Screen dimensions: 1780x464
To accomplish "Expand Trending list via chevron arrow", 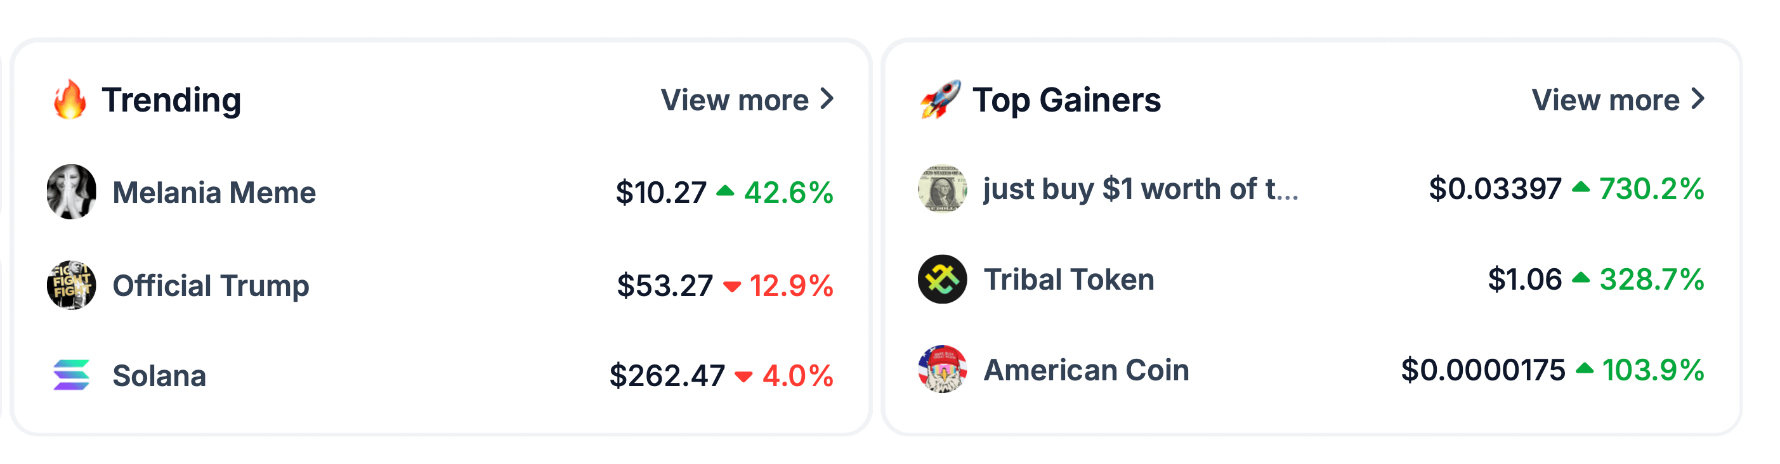I will (827, 100).
